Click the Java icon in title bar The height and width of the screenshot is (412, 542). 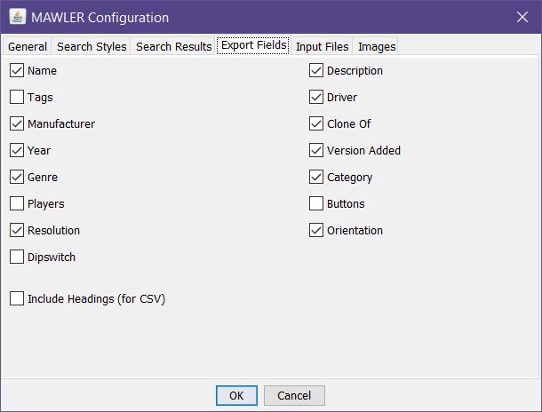[x=17, y=17]
